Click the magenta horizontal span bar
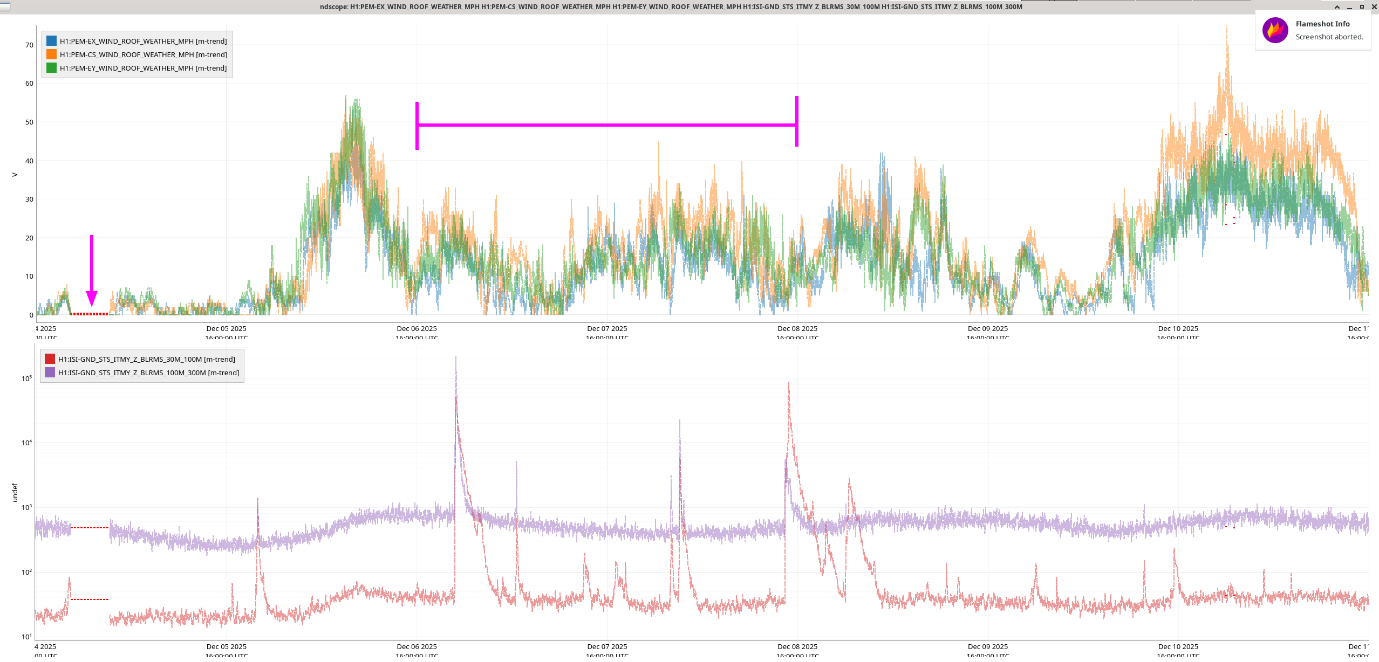 pos(606,125)
